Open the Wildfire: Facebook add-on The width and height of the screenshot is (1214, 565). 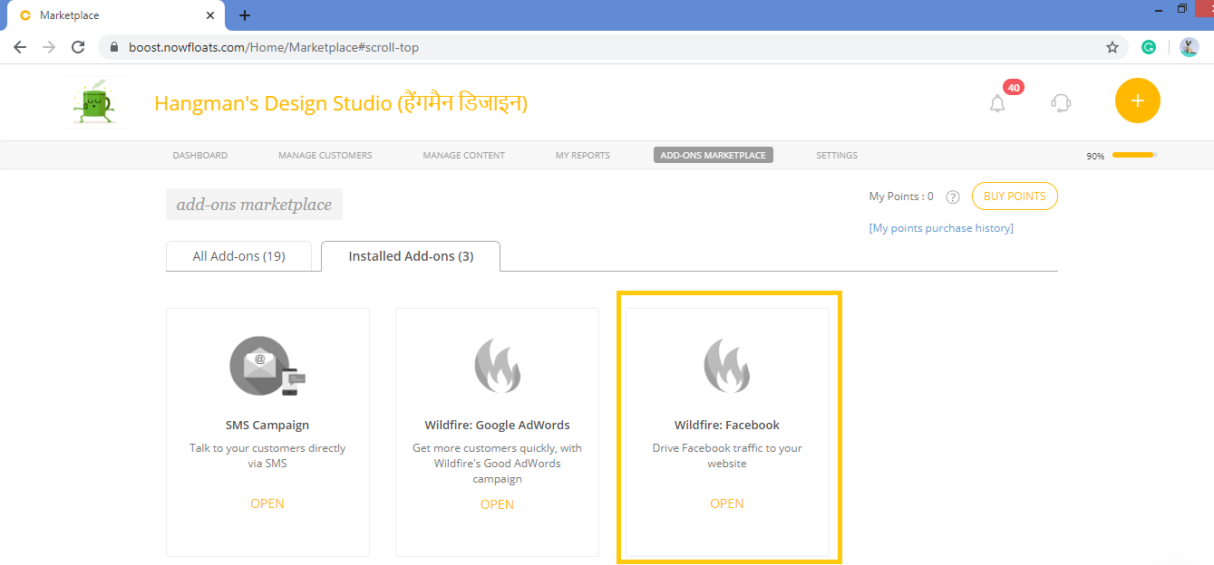tap(727, 503)
